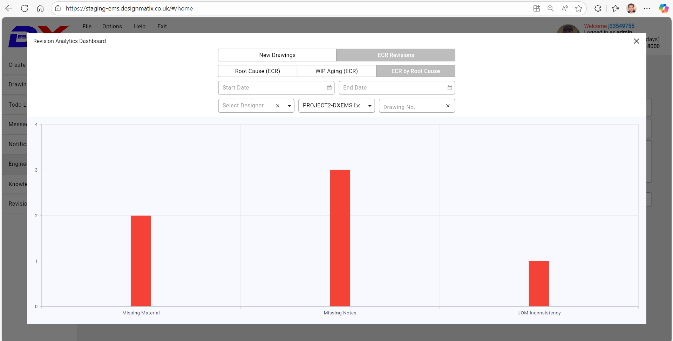Open the Options menu
Viewport: 673px width, 341px height.
[112, 26]
